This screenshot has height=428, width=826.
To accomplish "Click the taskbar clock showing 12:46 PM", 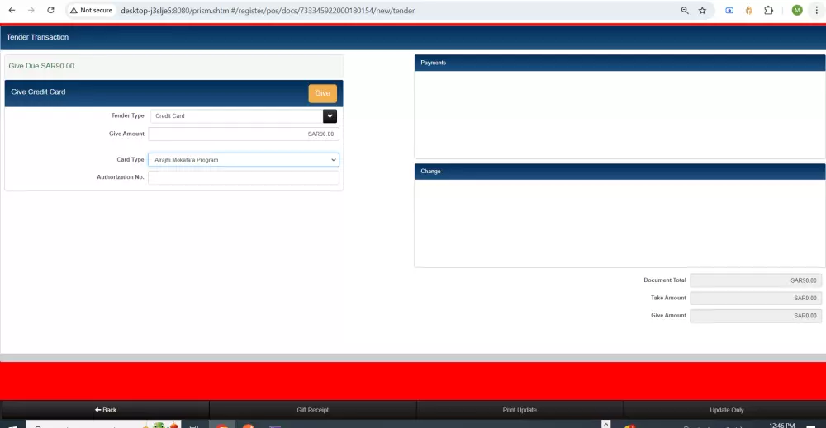I will [781, 425].
